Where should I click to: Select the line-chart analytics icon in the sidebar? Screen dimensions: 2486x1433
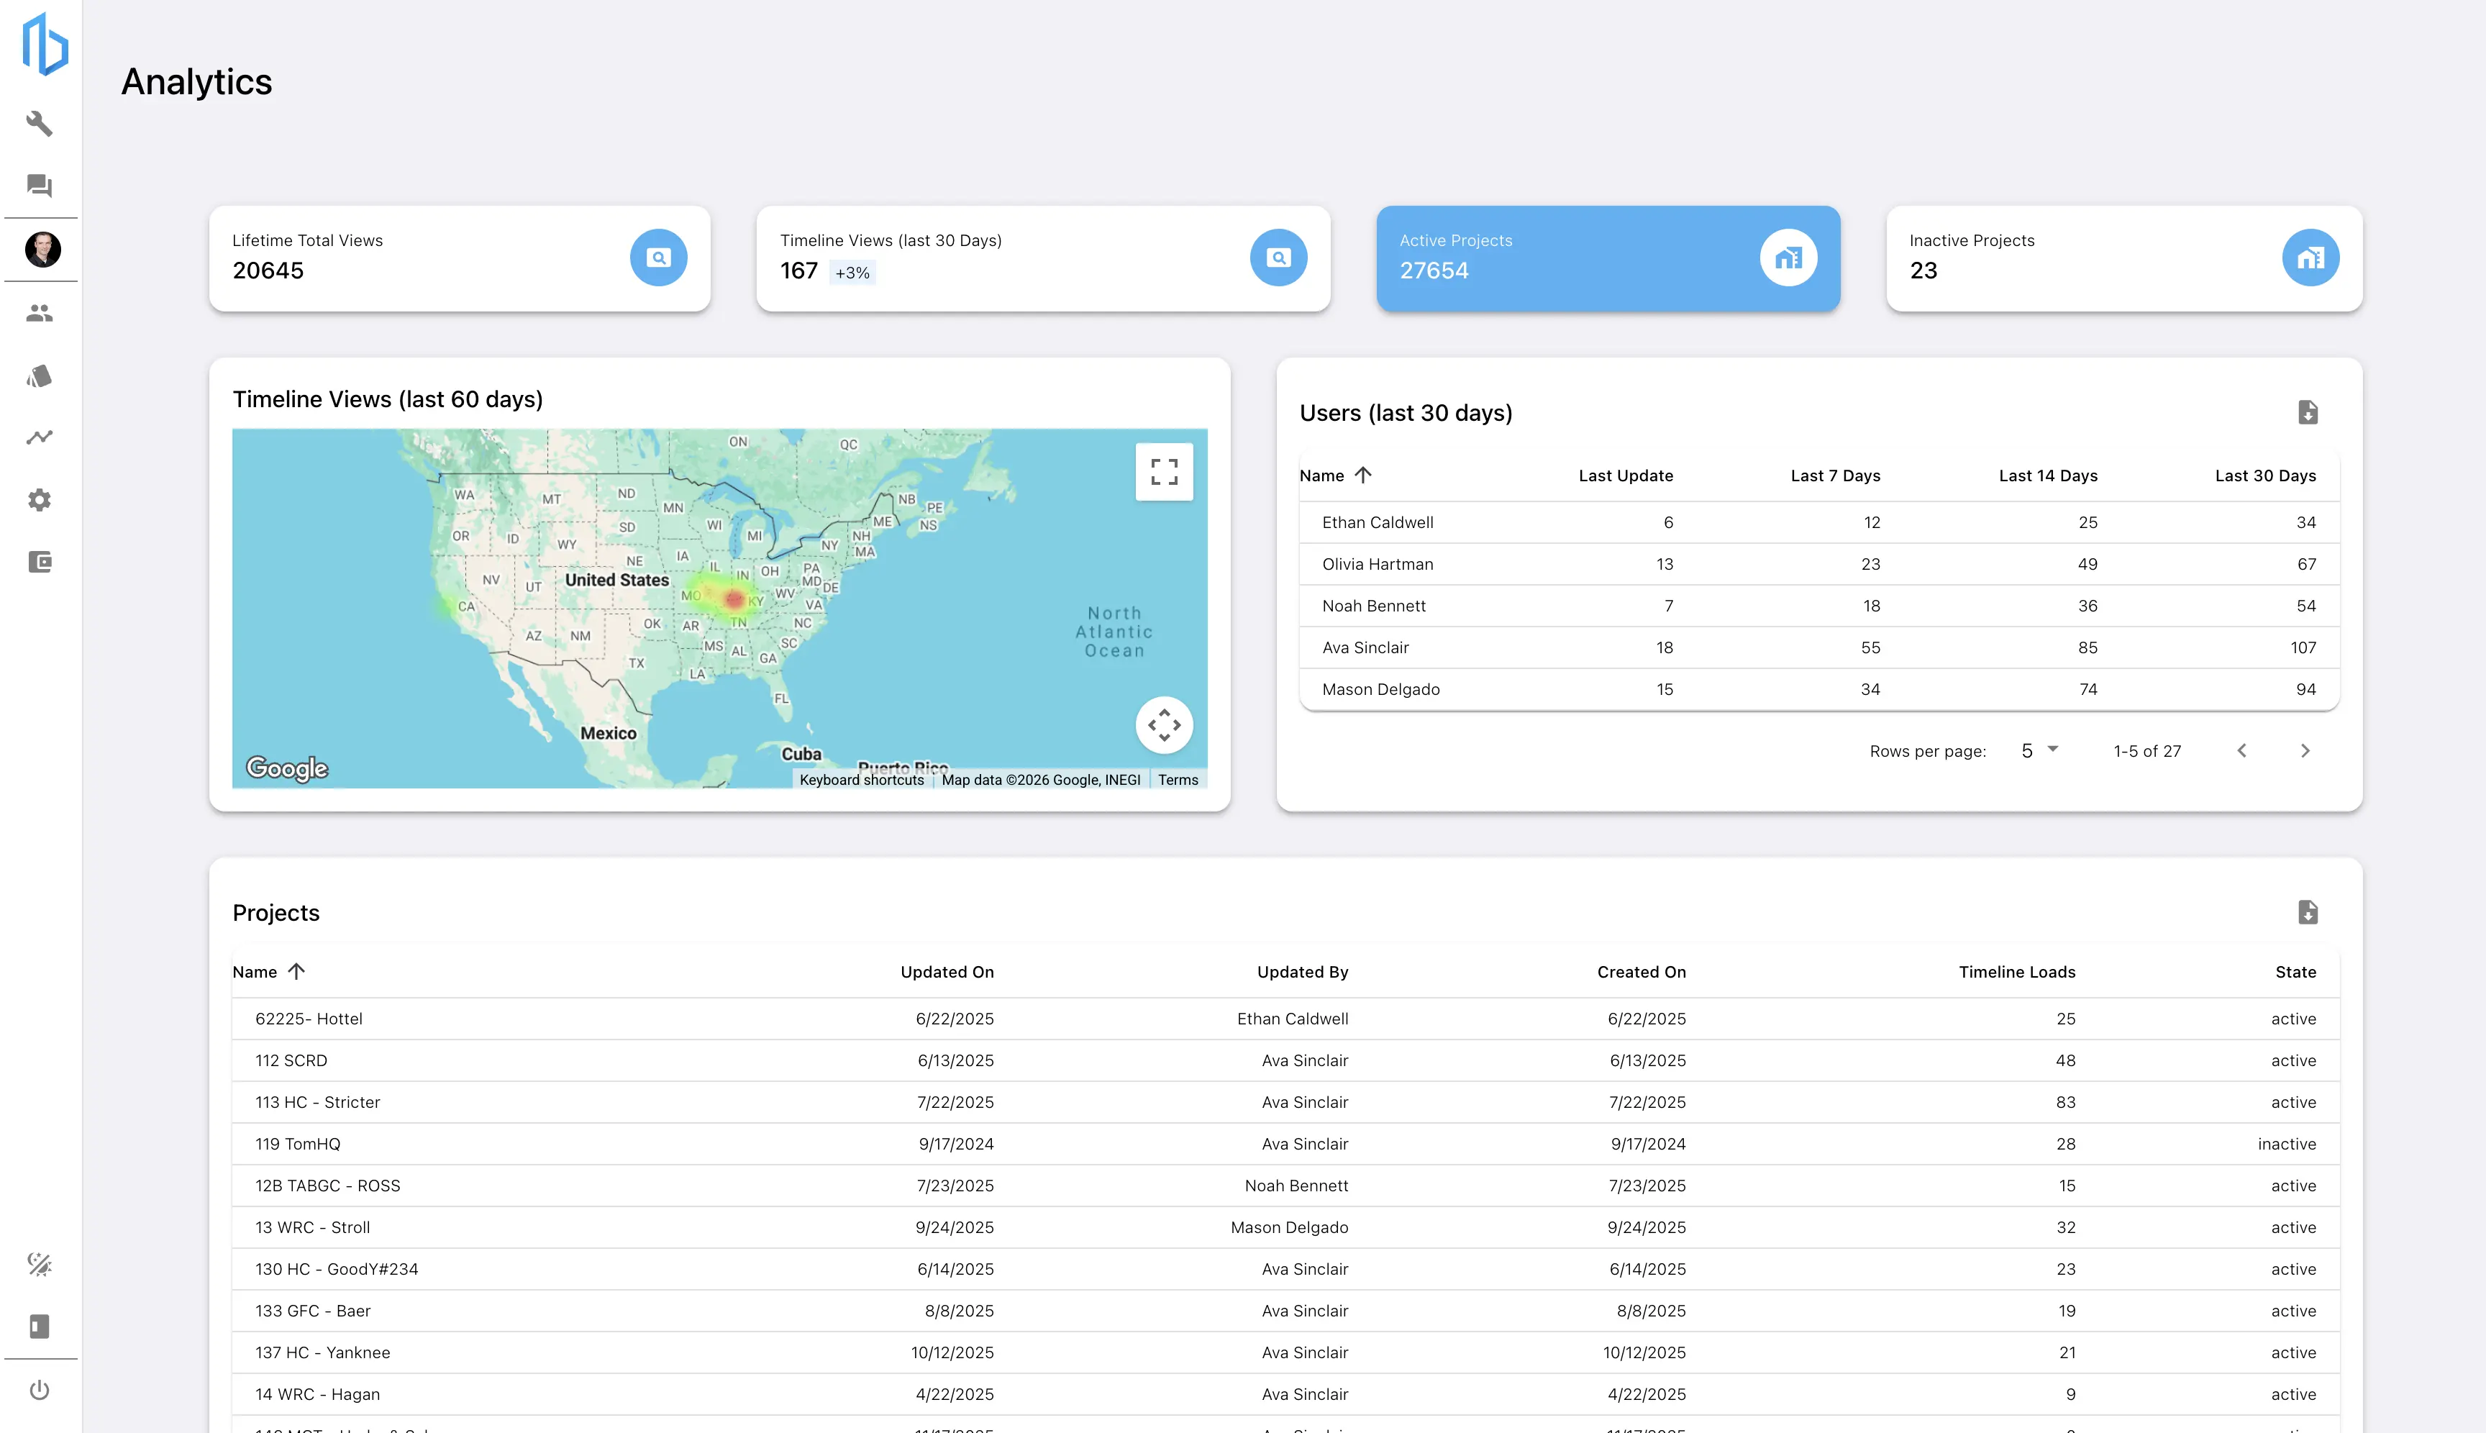click(40, 437)
